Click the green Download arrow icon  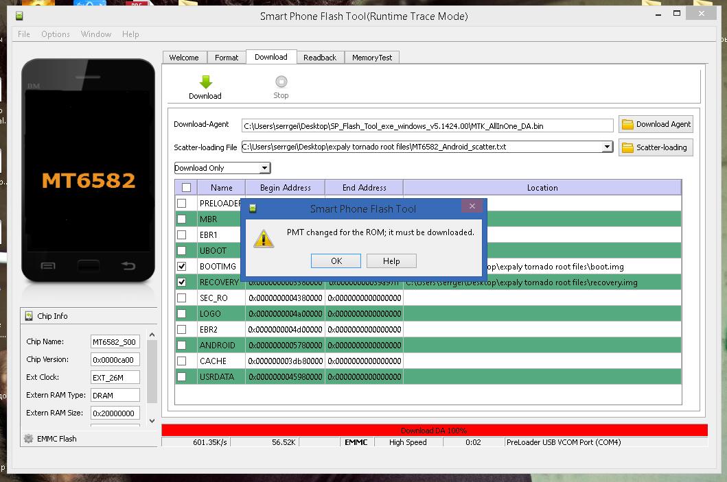point(205,82)
